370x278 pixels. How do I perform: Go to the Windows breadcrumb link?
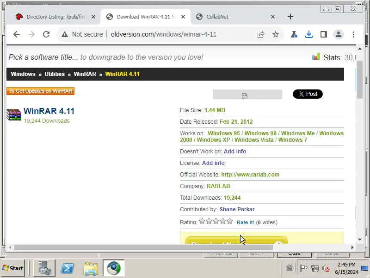tap(23, 74)
